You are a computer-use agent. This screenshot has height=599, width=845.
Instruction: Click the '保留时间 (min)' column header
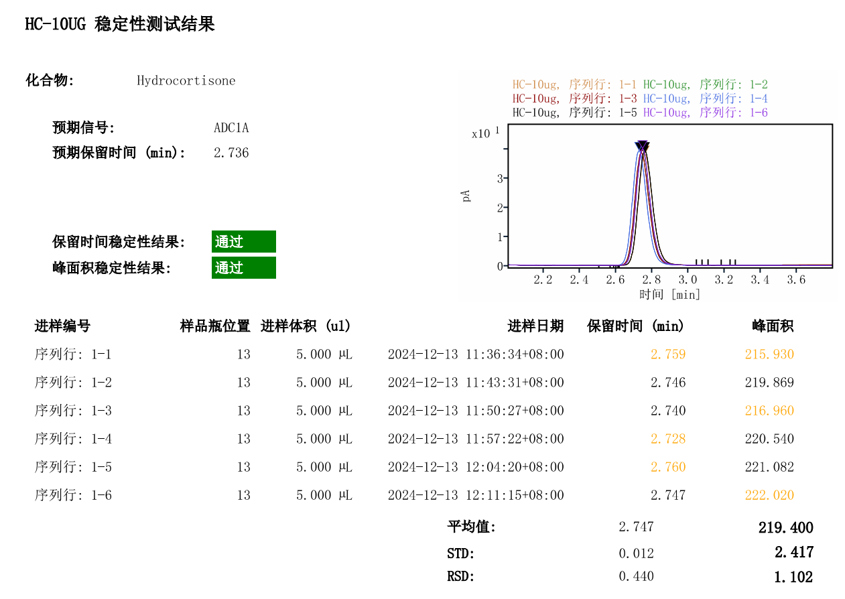(x=637, y=326)
